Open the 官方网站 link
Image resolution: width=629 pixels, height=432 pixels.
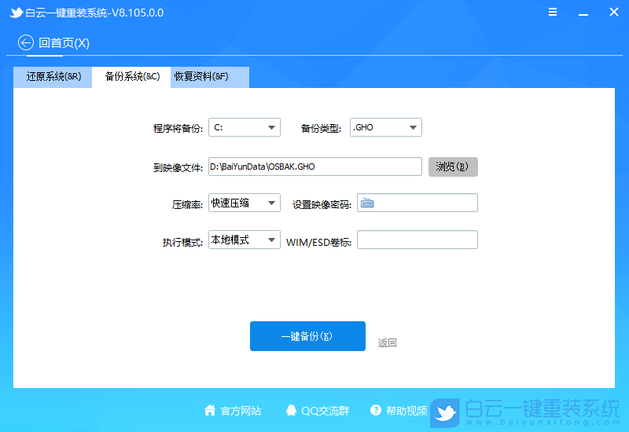coord(241,411)
